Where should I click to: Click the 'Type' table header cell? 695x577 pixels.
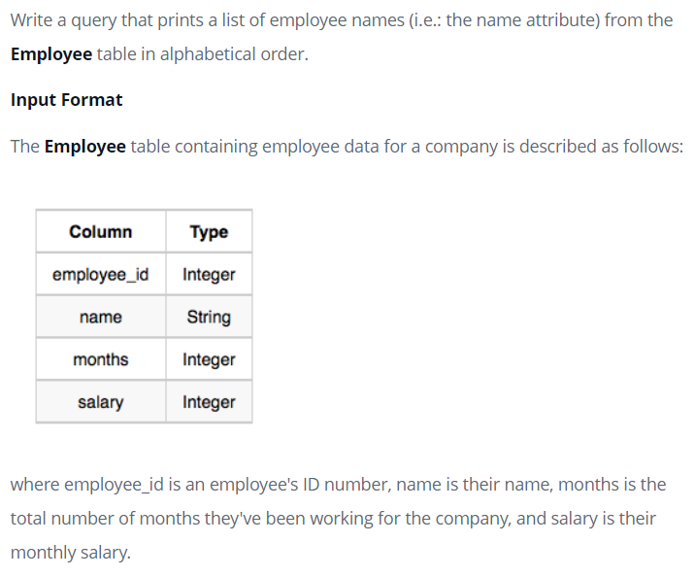point(209,231)
